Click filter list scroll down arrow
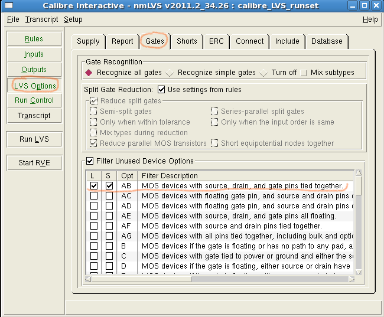Viewport: 384px width, 317px height. (x=358, y=272)
